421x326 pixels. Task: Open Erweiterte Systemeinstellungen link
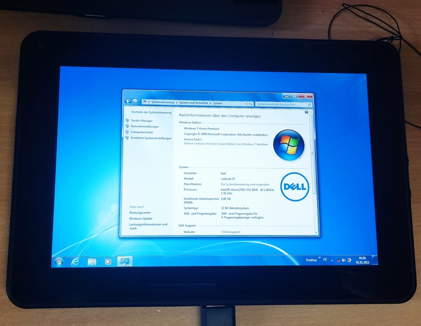pos(151,138)
